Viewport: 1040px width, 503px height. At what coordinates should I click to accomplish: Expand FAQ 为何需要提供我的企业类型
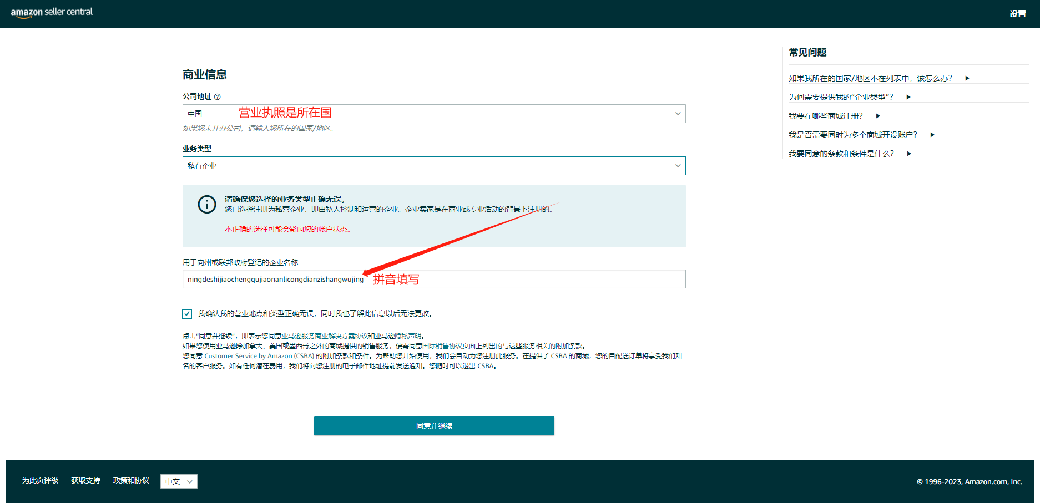850,97
